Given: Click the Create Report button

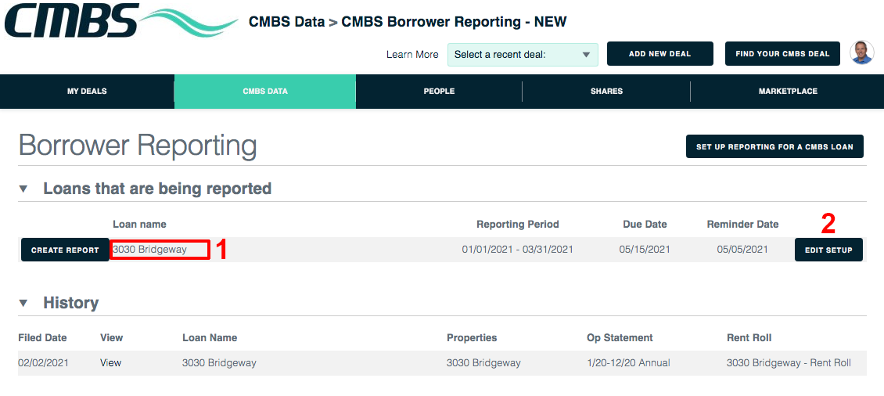Looking at the screenshot, I should click(66, 250).
